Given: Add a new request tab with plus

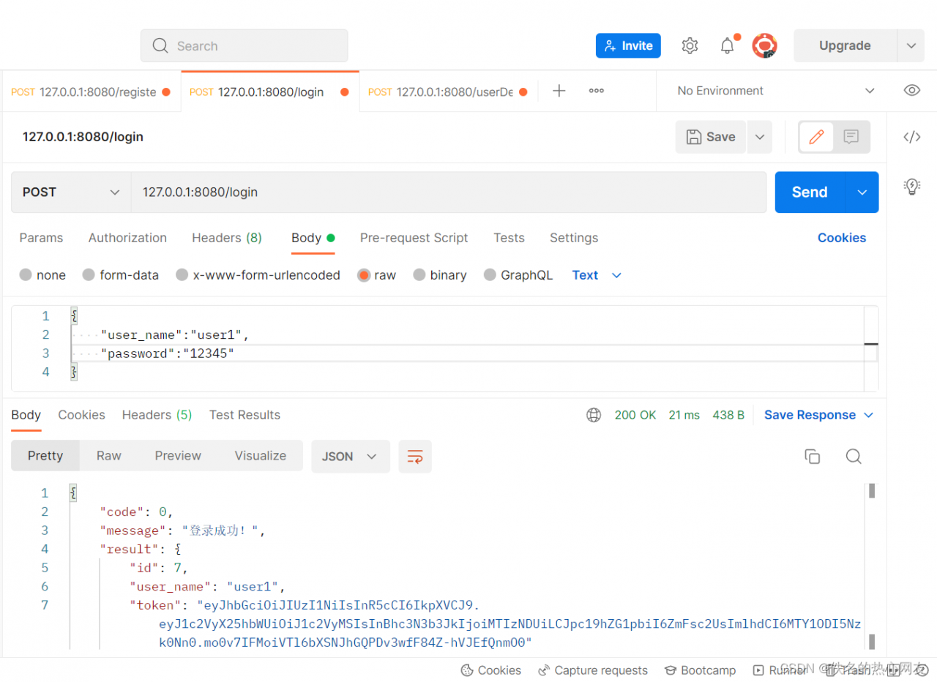Looking at the screenshot, I should [559, 91].
